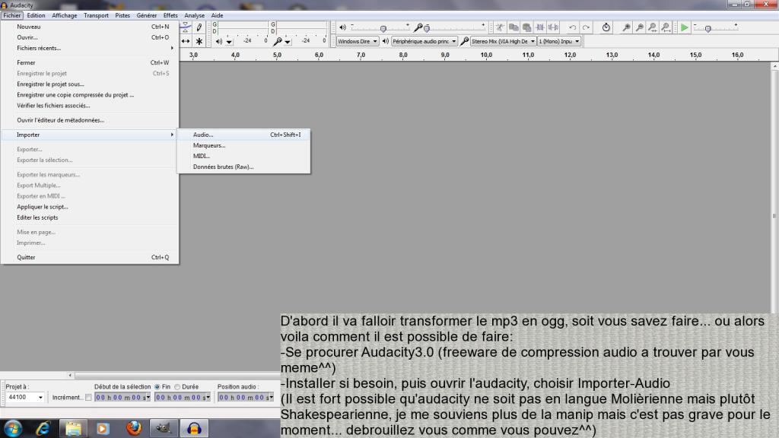Click the Undo arrow icon
Screen dimensions: 779x438
(572, 27)
